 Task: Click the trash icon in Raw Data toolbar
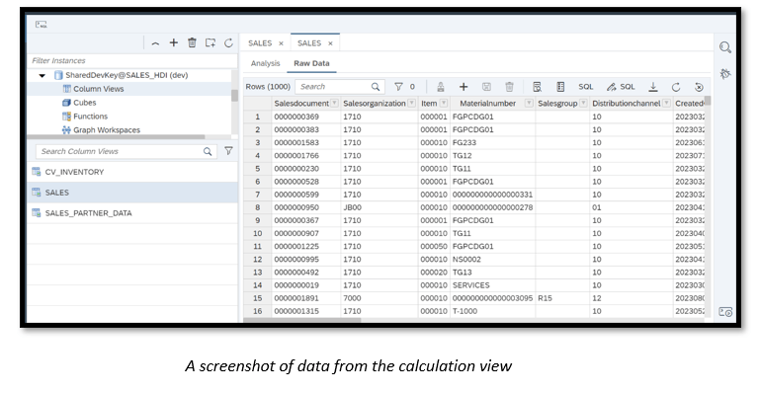509,87
